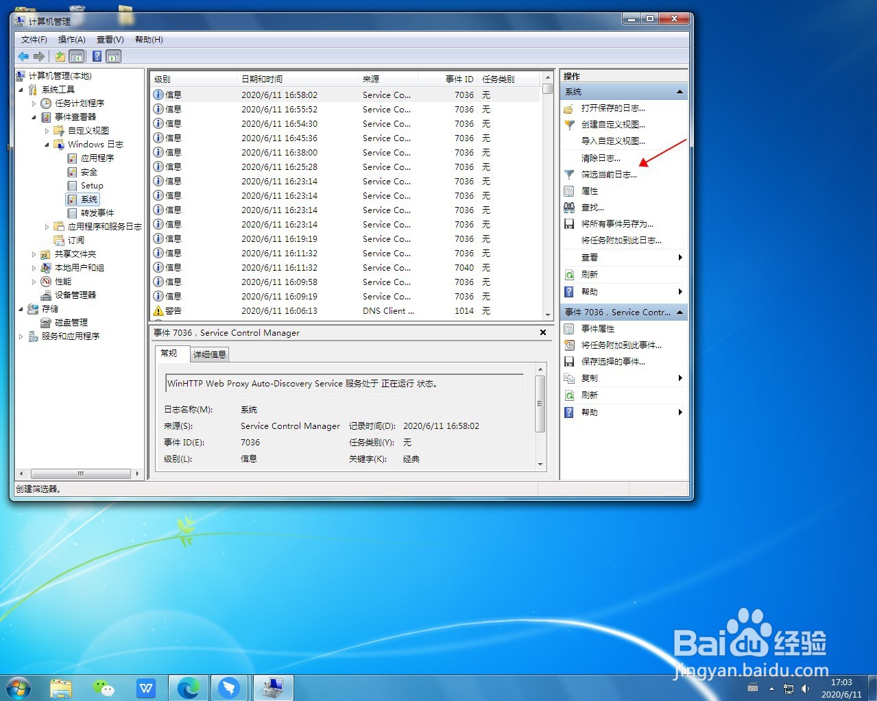Open the 查看(V) menu
This screenshot has width=877, height=701.
[x=110, y=40]
